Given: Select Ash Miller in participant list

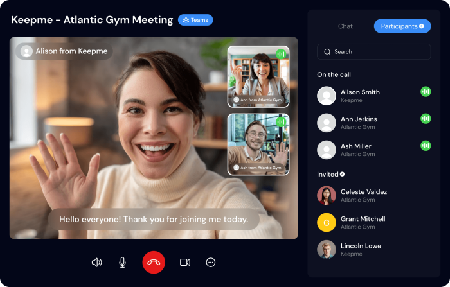Looking at the screenshot, I should [374, 150].
